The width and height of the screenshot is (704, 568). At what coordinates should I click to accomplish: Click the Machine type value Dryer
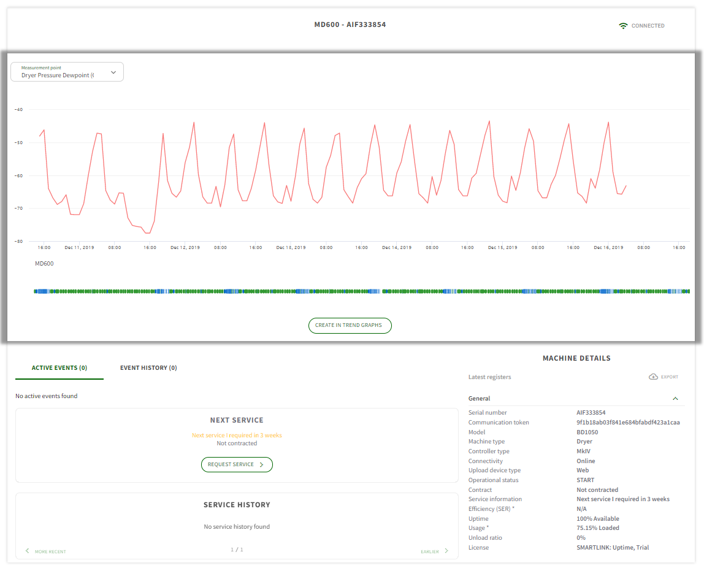[x=584, y=442]
